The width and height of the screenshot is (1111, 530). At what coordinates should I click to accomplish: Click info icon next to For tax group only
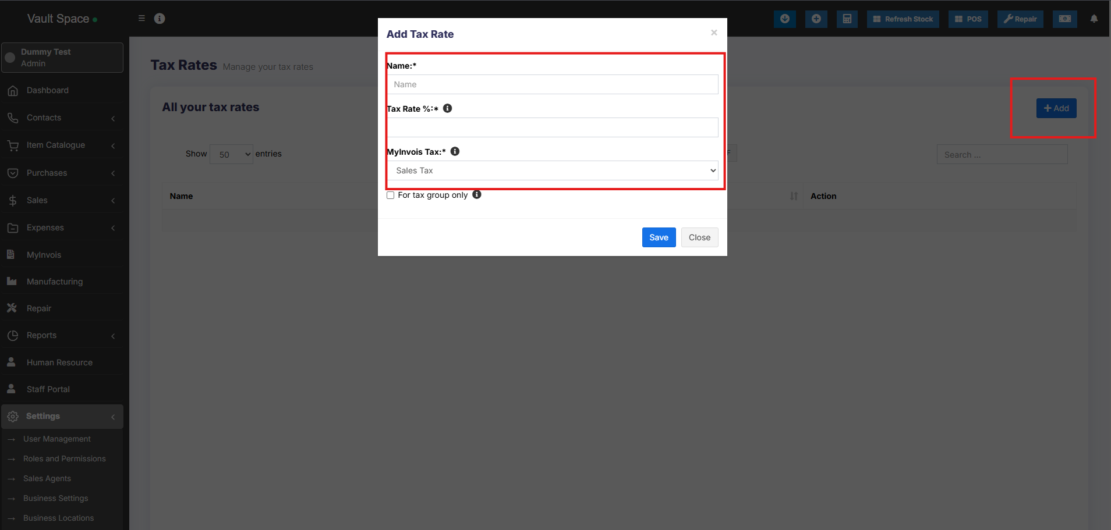476,195
